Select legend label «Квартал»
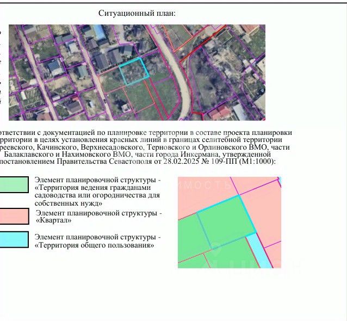The height and width of the screenshot is (321, 347). pos(53,220)
